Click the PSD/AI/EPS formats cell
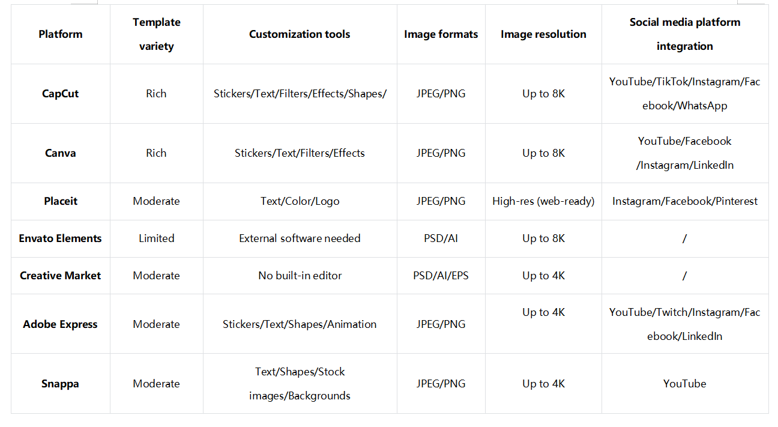The height and width of the screenshot is (427, 778). pos(441,276)
